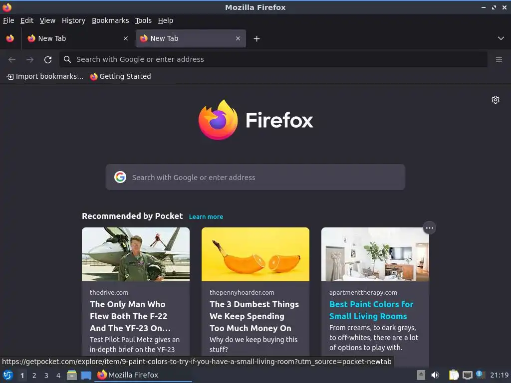Click thepennyhoarder.com source label
Screen dimensions: 511x383
tap(242, 292)
